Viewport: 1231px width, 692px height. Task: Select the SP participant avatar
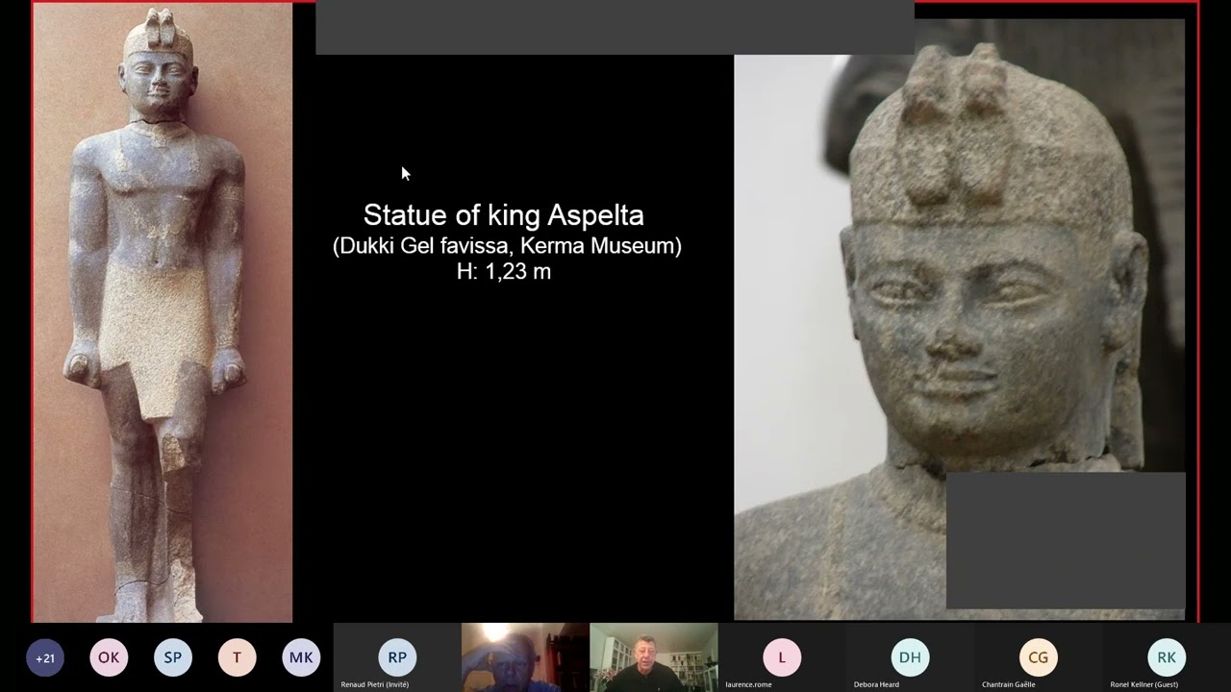173,658
